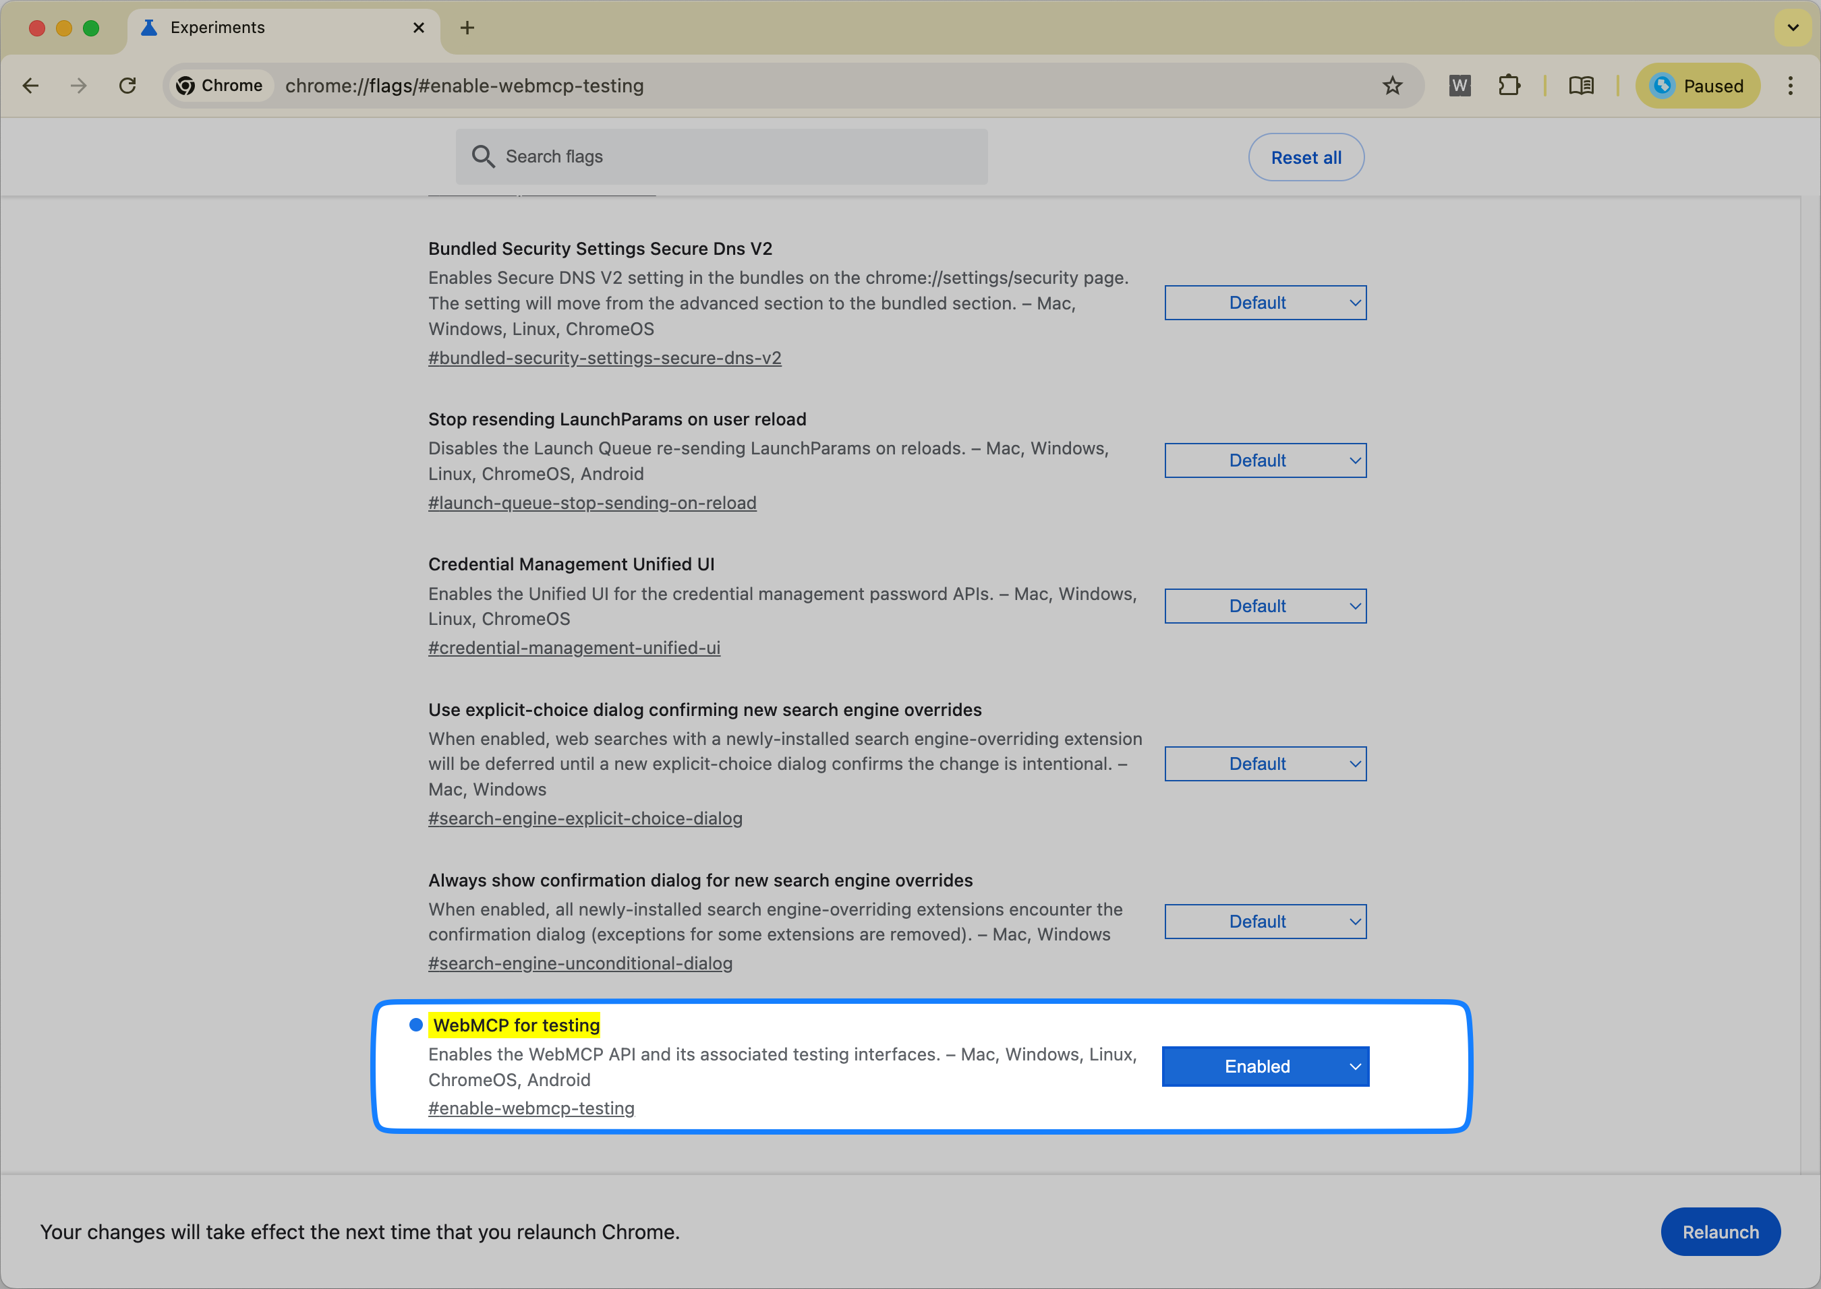Click the search magnifier in Search flags

(484, 156)
